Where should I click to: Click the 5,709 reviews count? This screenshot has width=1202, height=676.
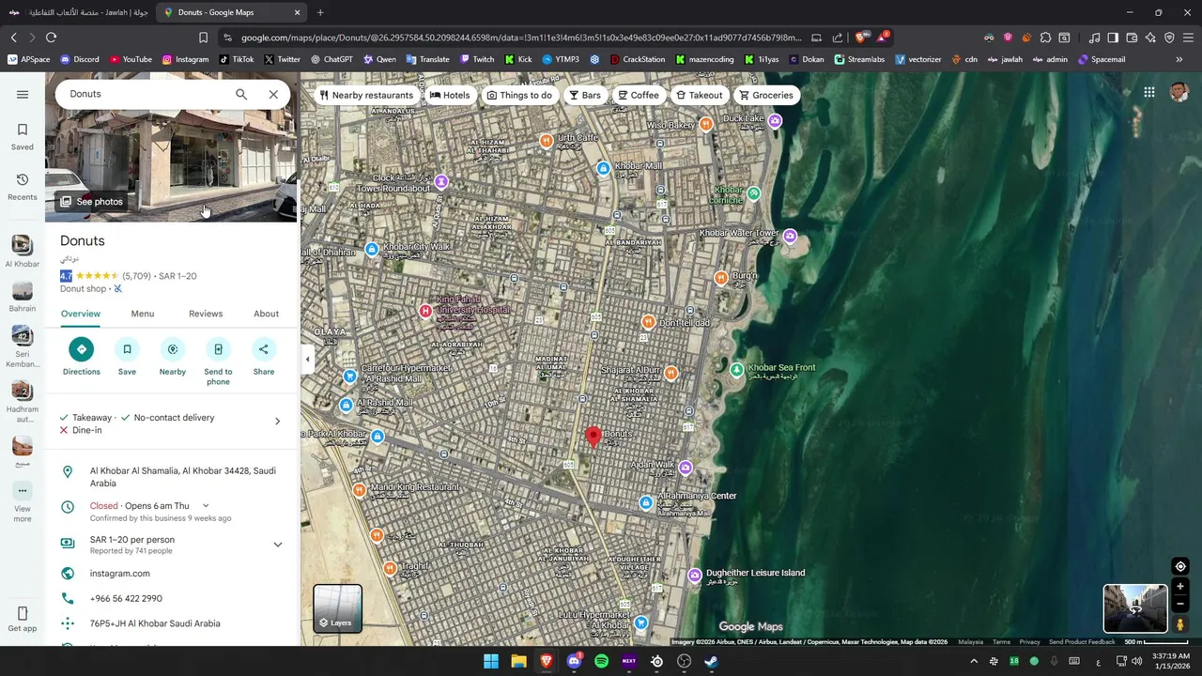tap(136, 276)
